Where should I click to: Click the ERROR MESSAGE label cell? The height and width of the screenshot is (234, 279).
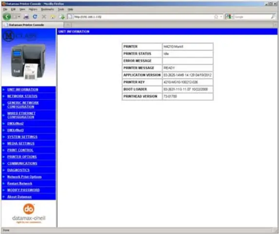[x=142, y=61]
